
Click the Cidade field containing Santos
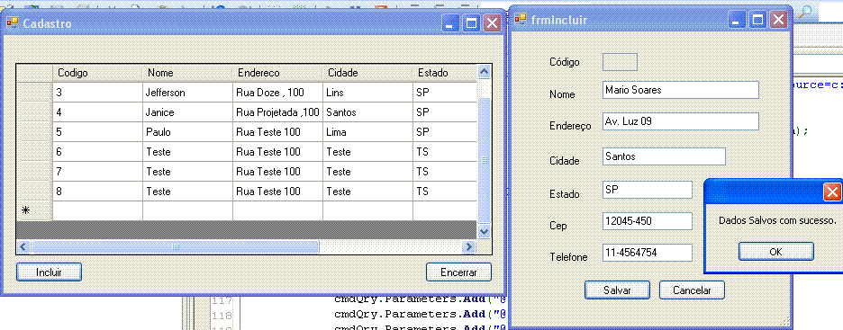[664, 156]
